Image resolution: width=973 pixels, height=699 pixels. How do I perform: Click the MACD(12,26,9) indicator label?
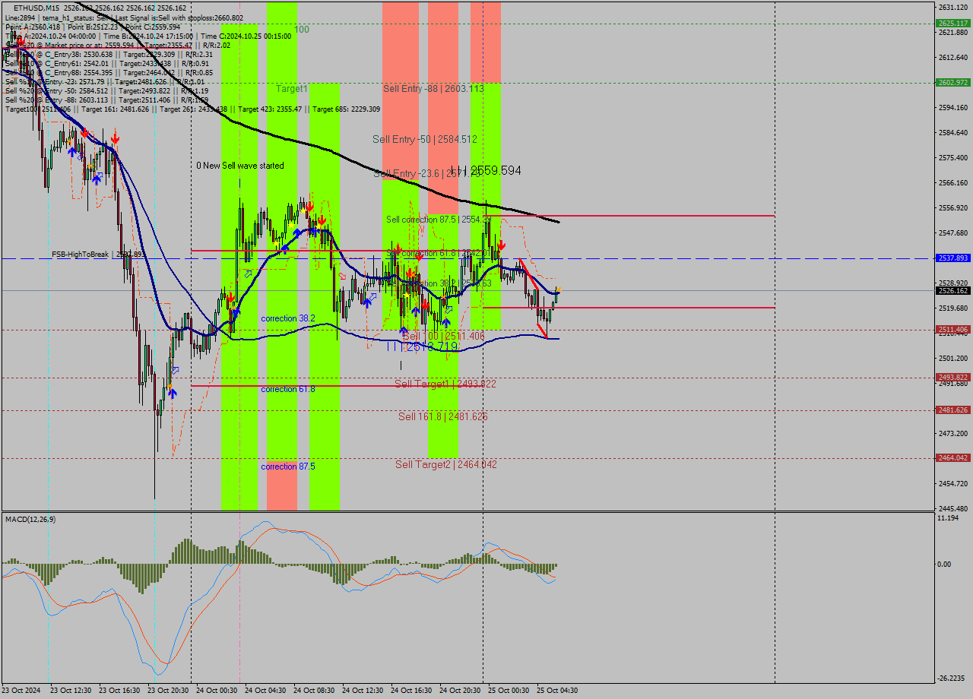pyautogui.click(x=30, y=519)
